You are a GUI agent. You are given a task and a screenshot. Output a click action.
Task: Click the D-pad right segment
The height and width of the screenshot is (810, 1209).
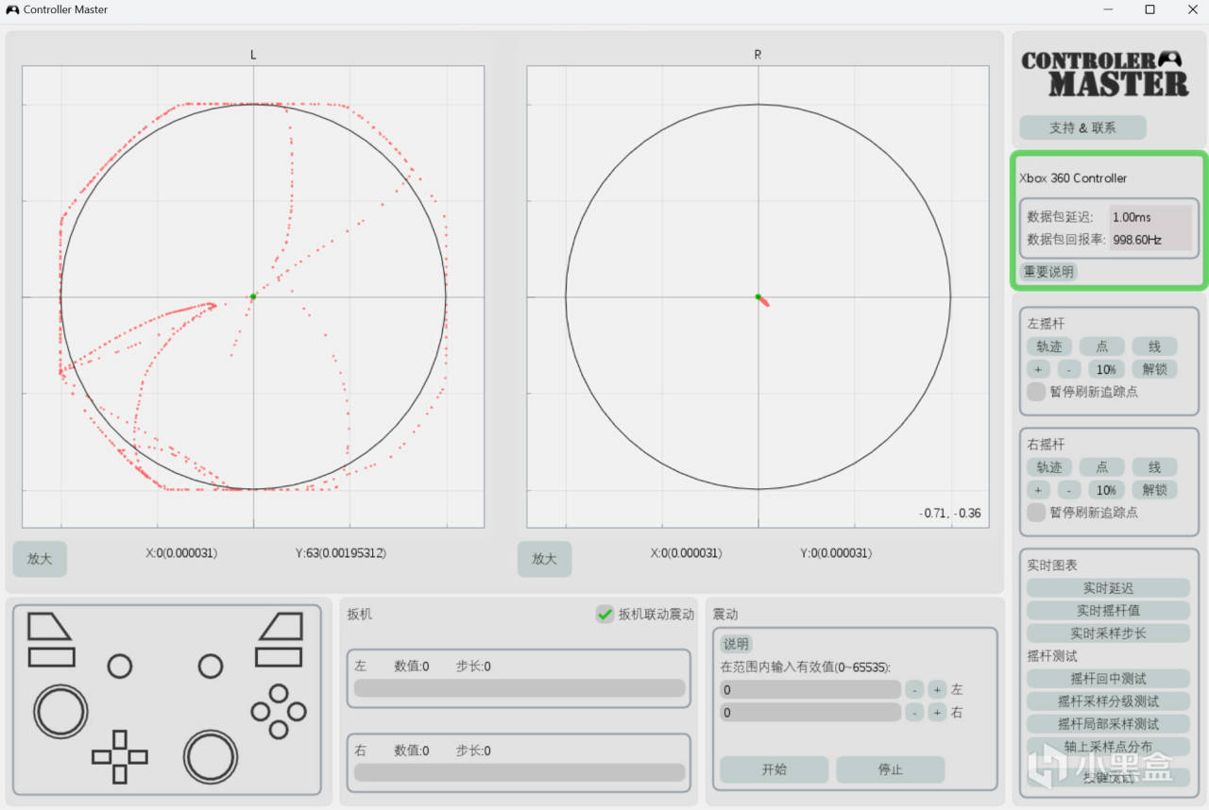point(138,756)
